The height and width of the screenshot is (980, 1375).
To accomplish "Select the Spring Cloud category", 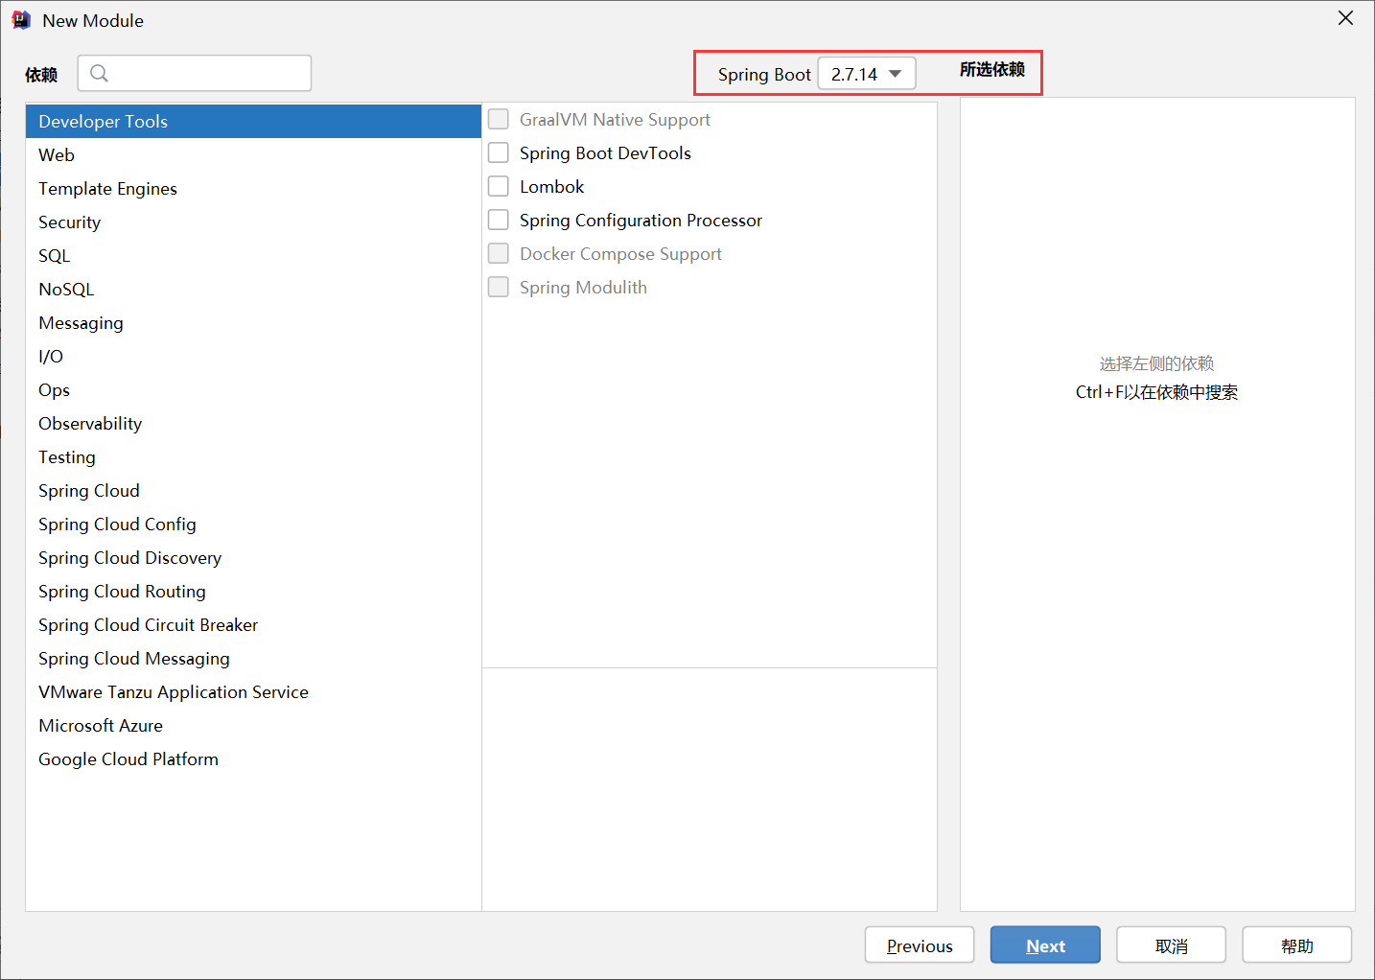I will tap(253, 490).
